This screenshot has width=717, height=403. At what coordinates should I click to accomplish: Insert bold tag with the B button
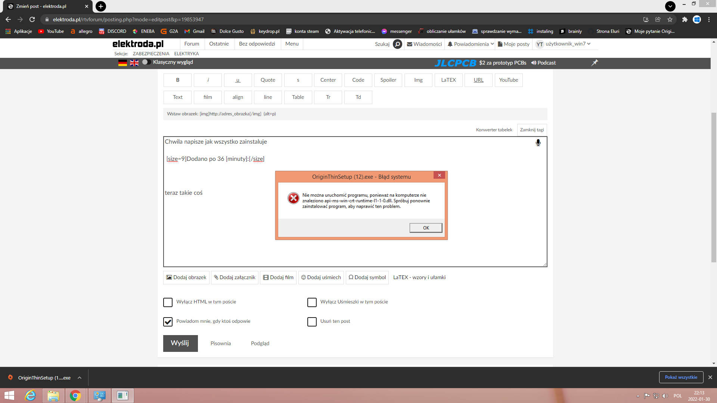(x=178, y=80)
